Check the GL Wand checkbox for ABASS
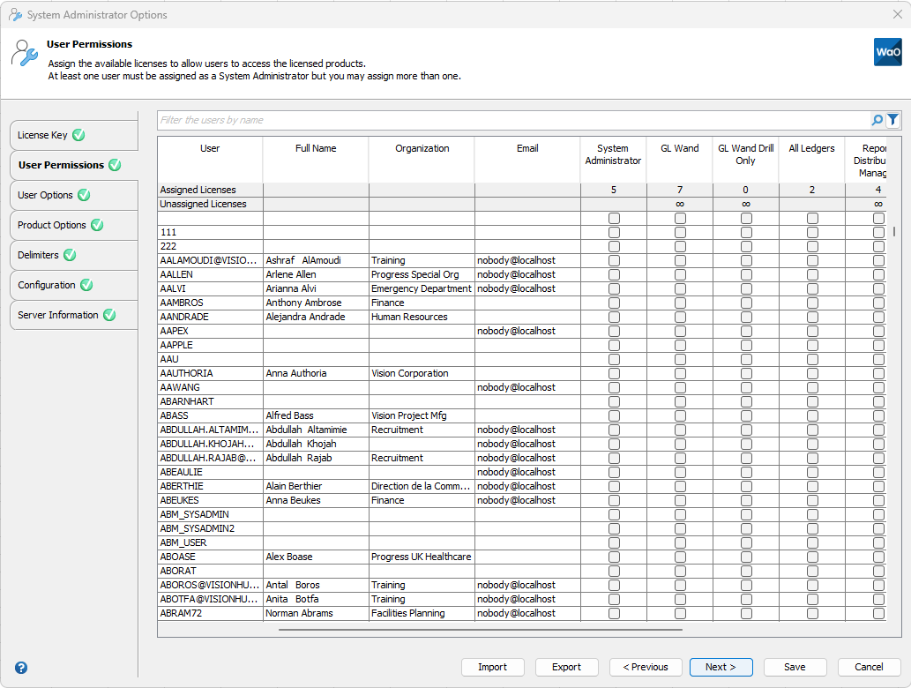Image resolution: width=911 pixels, height=688 pixels. 679,415
